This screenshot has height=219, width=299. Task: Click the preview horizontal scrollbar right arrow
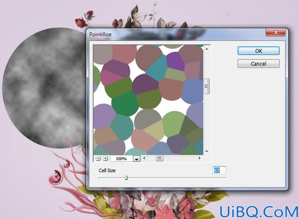pos(200,158)
